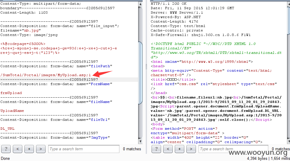Viewport: 290px width, 161px height.
Task: Click the request scrollbar down arrow
Action: tap(140, 142)
